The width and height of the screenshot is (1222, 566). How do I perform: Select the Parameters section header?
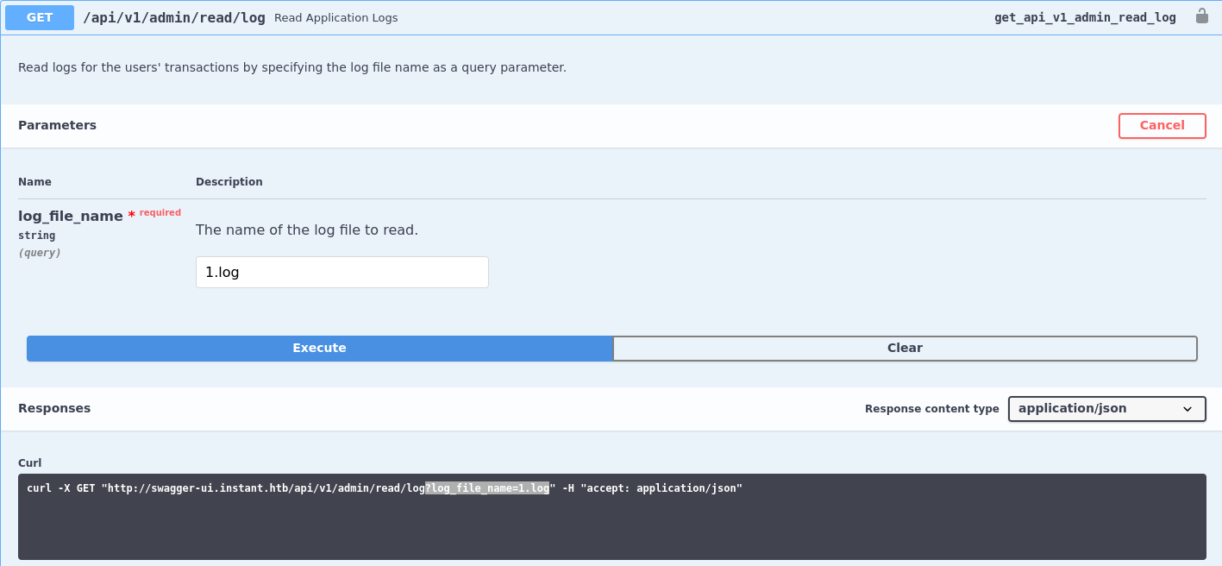(57, 125)
